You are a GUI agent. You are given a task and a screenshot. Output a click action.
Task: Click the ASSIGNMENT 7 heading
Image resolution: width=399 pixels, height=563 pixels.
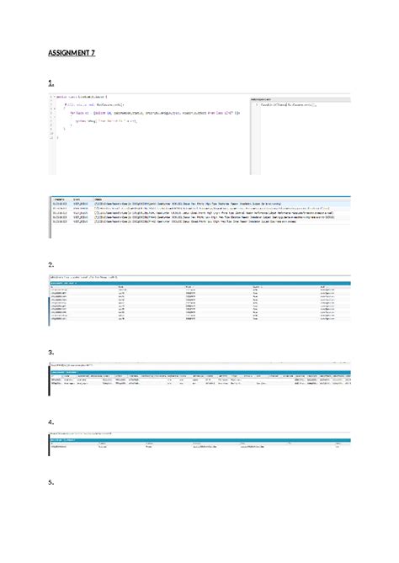click(x=72, y=53)
